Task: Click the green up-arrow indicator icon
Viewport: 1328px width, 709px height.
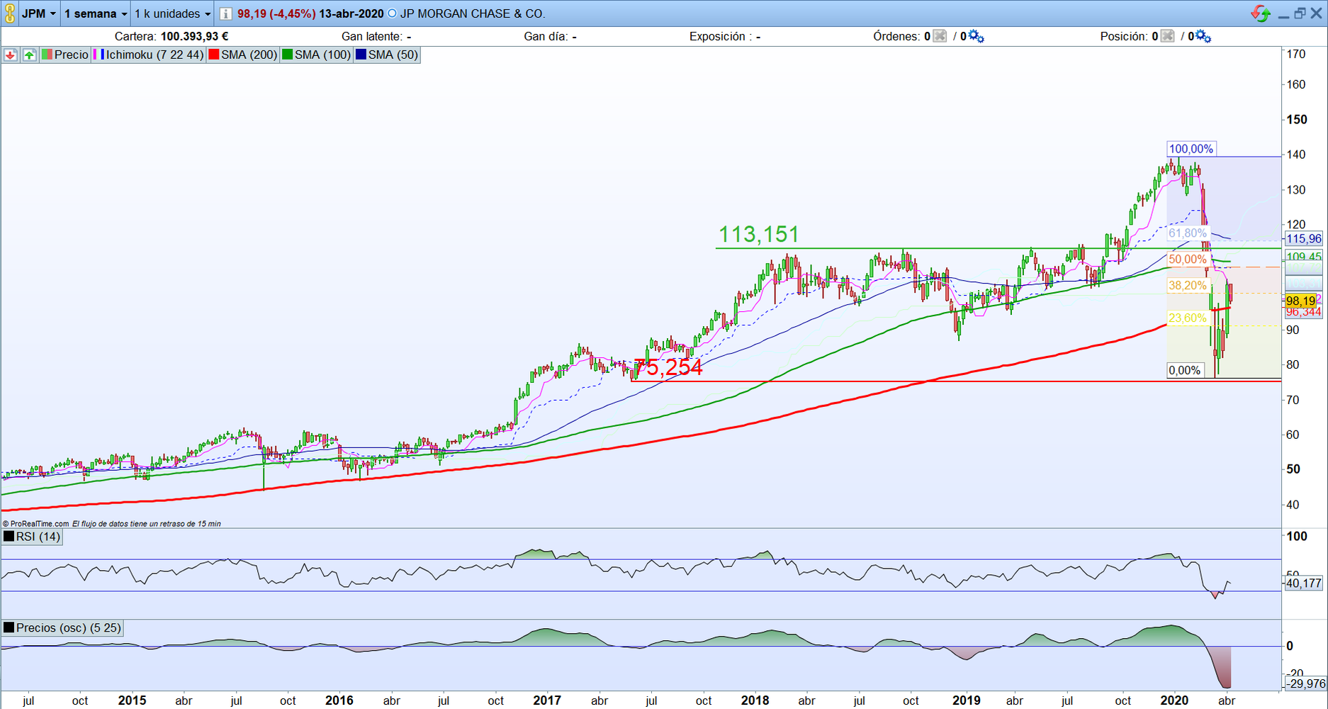Action: [x=29, y=55]
